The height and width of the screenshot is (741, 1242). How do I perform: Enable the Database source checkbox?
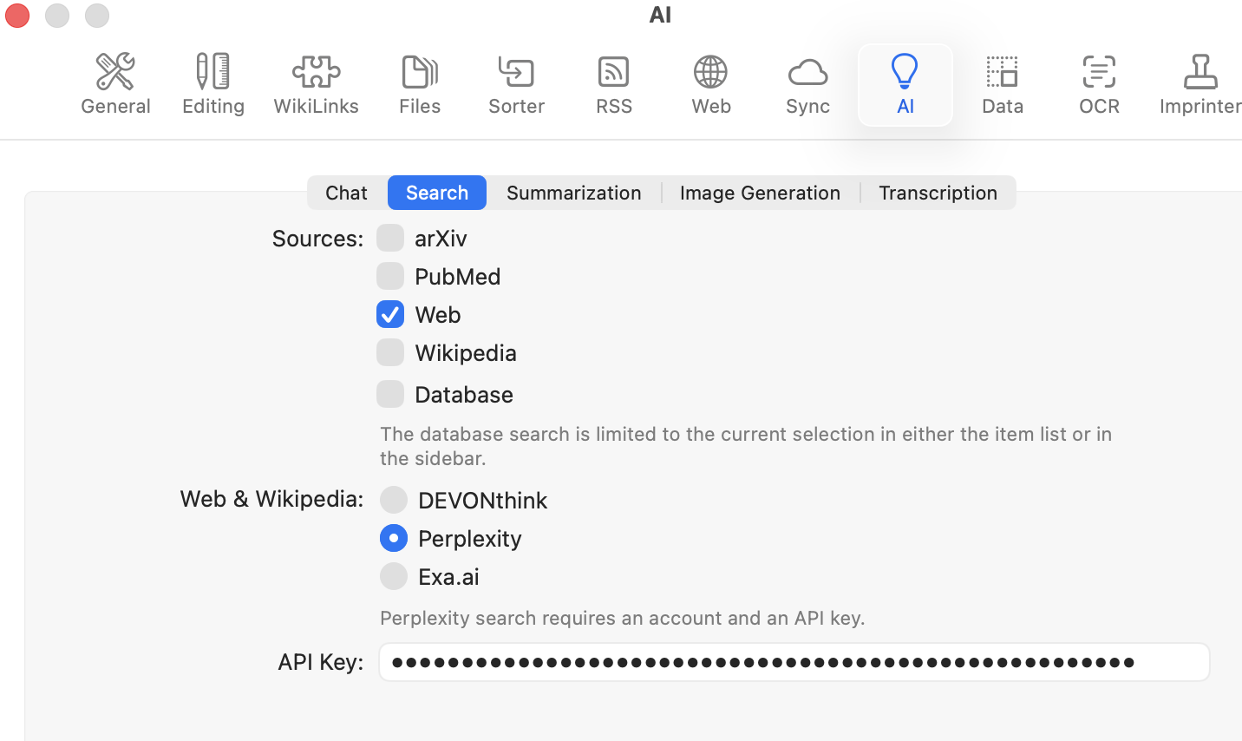point(390,394)
